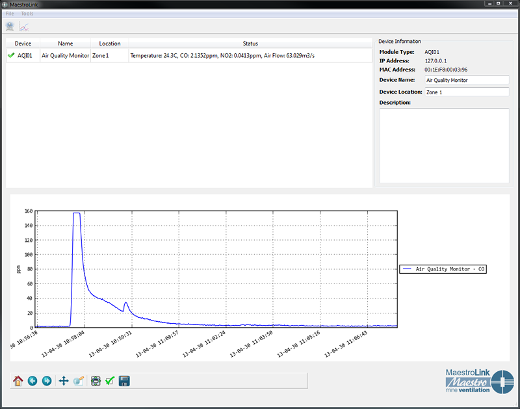Select the Air Quality Monitor name cell
520x409 pixels.
coord(66,55)
